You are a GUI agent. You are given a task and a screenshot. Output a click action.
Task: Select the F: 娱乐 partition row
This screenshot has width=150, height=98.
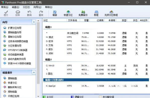[96, 49]
